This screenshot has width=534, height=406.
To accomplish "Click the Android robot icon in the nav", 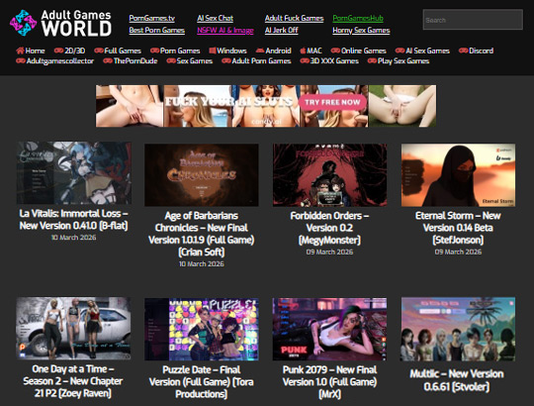I will (260, 51).
